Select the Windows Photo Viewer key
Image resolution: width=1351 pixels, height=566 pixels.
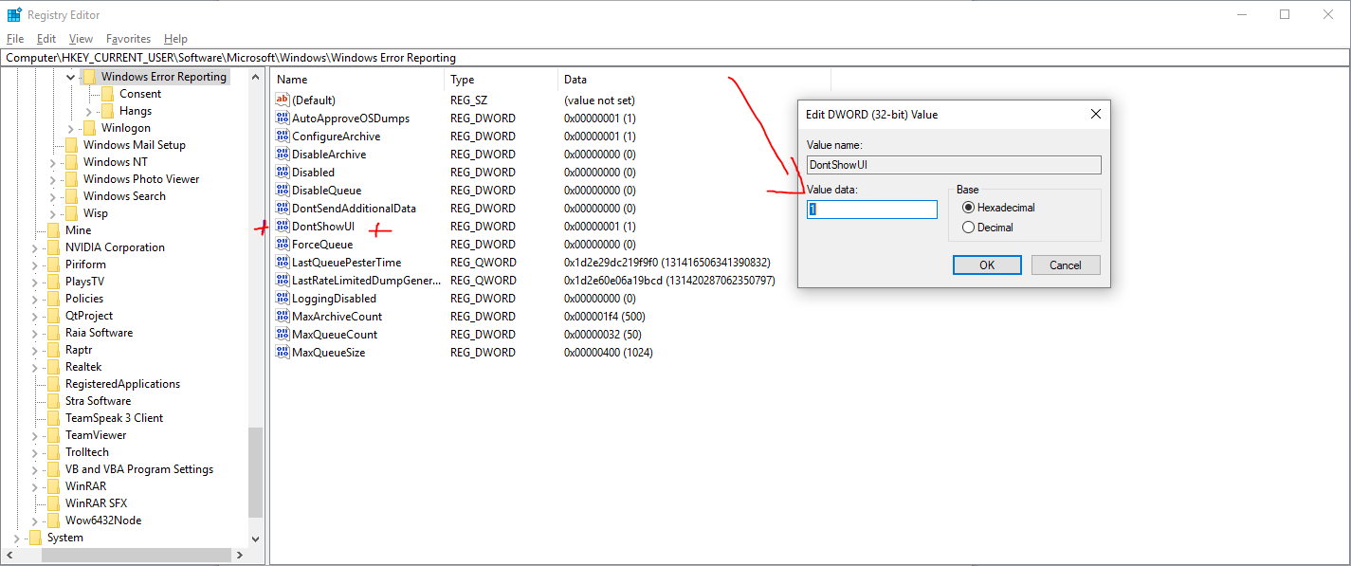[x=141, y=179]
